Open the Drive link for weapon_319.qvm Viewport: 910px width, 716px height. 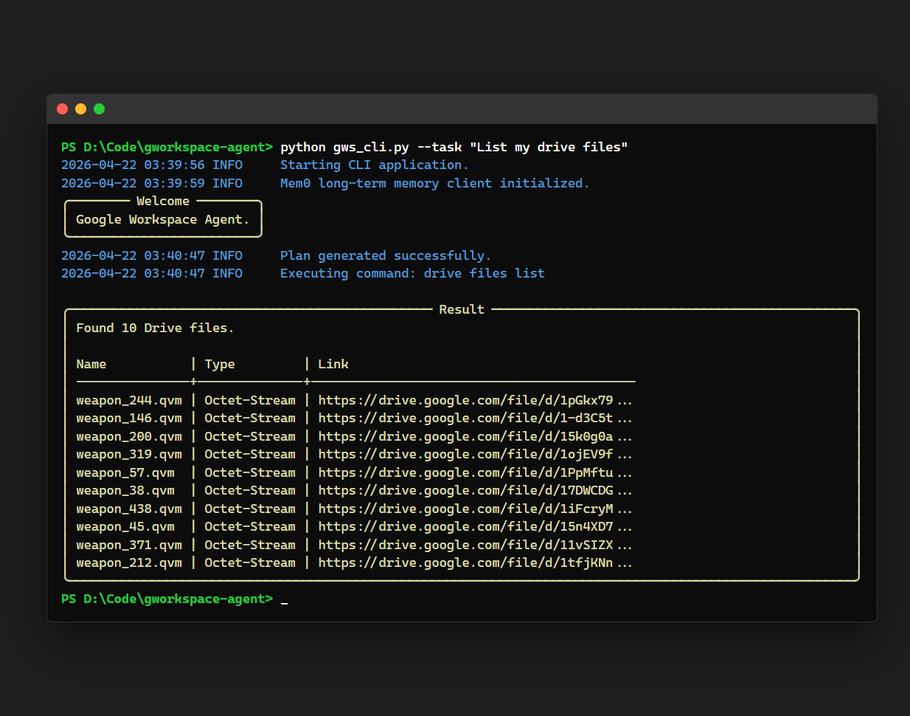click(x=475, y=454)
